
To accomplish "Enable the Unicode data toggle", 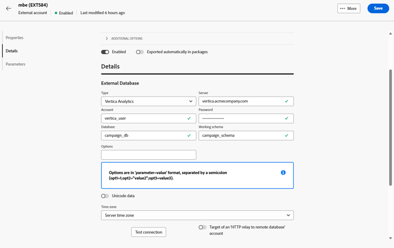I will click(x=105, y=196).
